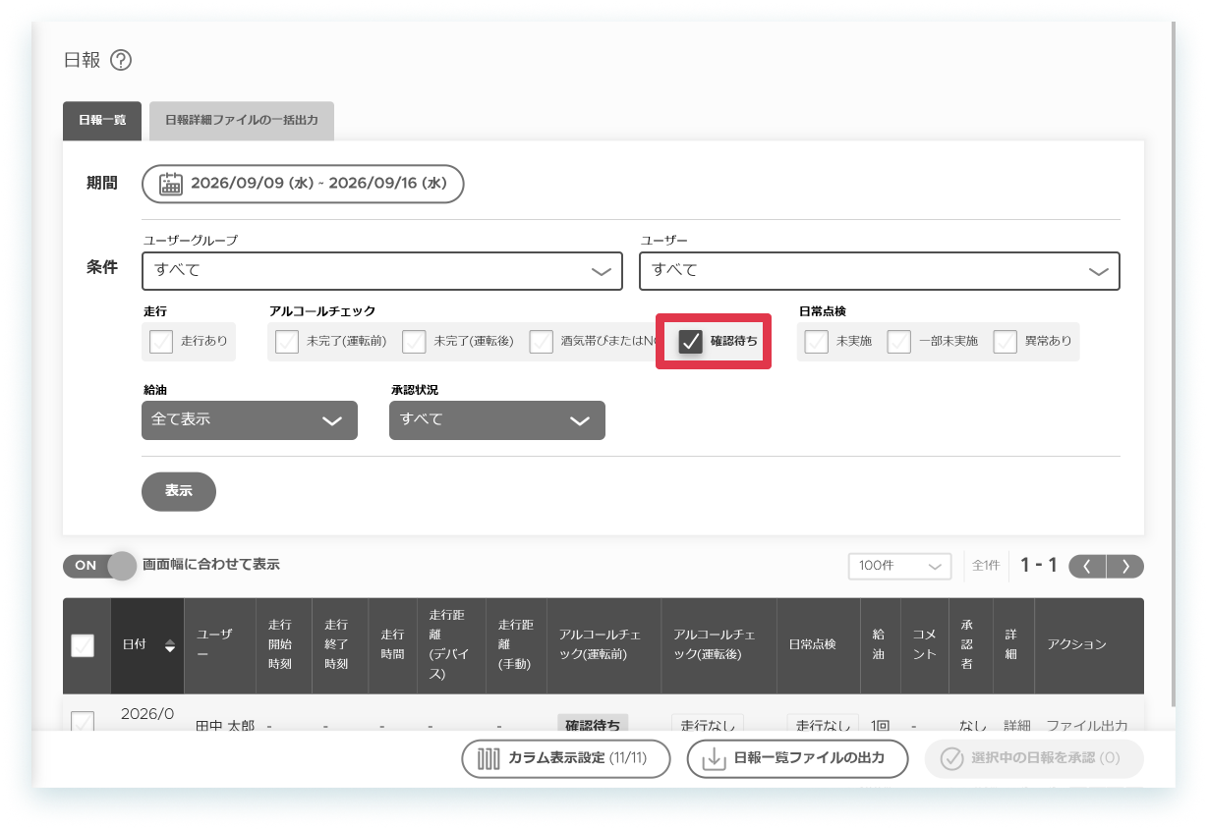Open the 詳細 link for 田中 太郎
The width and height of the screenshot is (1207, 829).
(1016, 725)
